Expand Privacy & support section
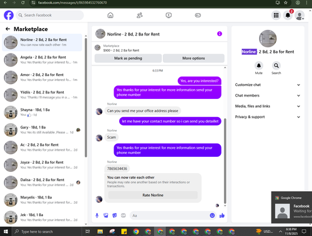 pyautogui.click(x=268, y=117)
